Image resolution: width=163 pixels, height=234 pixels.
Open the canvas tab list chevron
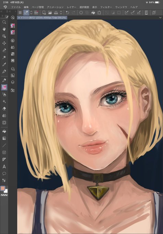(x=160, y=18)
